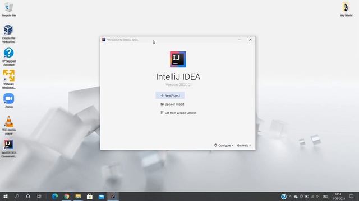Click IntelliJ IDEA taskbar button

pos(113,196)
